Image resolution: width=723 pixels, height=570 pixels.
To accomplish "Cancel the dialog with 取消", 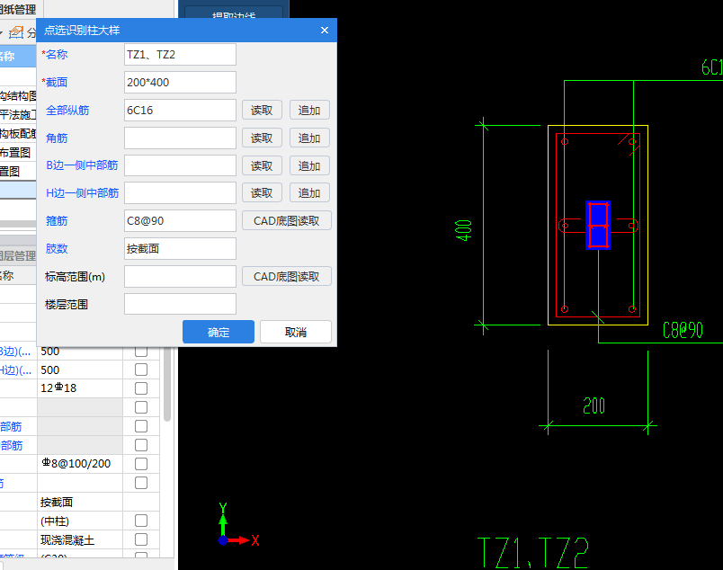I will click(x=296, y=332).
